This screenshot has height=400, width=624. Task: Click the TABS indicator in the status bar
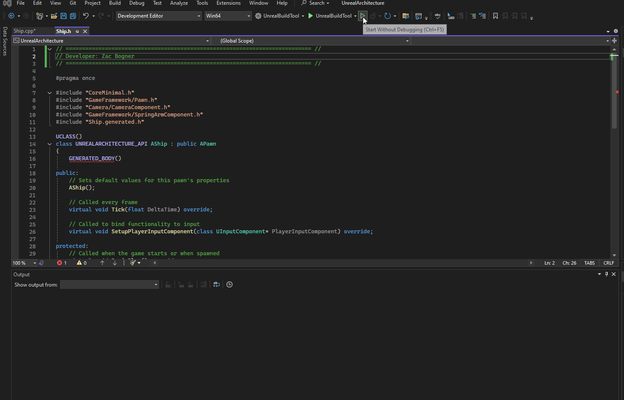point(589,263)
